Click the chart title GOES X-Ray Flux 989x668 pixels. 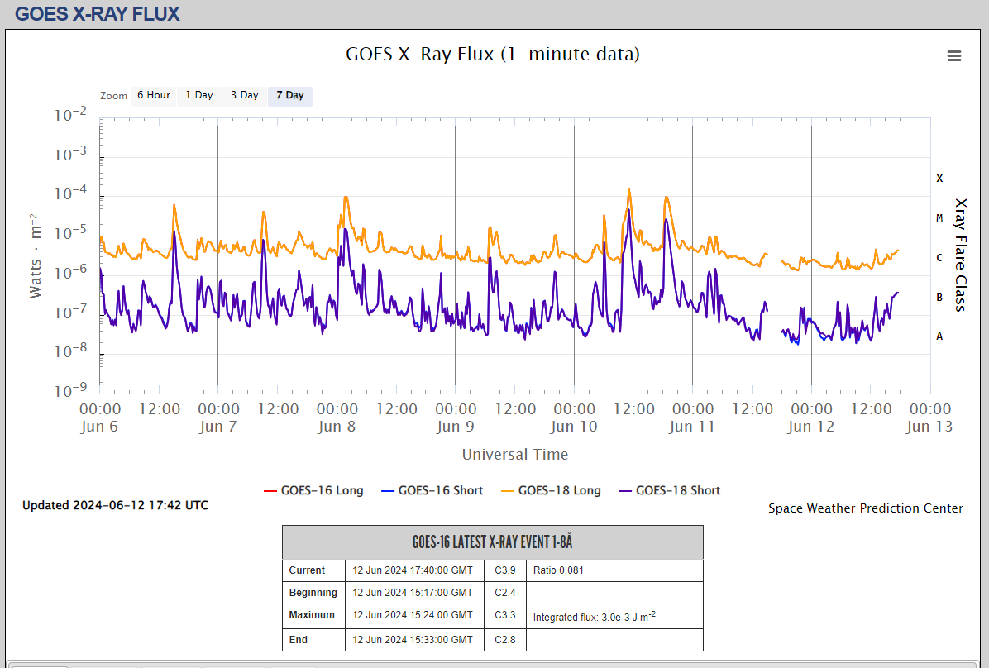click(x=492, y=55)
